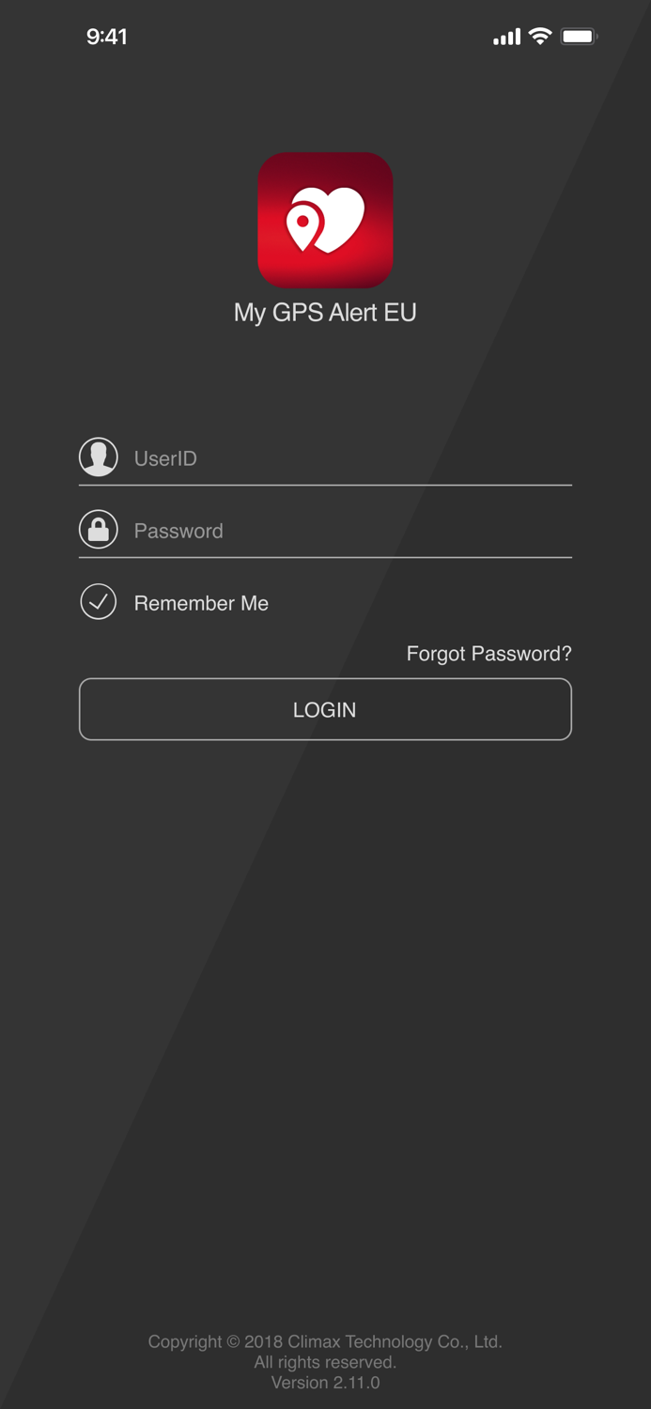Toggle the Remember Me checkmark circle
The height and width of the screenshot is (1409, 651).
click(99, 602)
